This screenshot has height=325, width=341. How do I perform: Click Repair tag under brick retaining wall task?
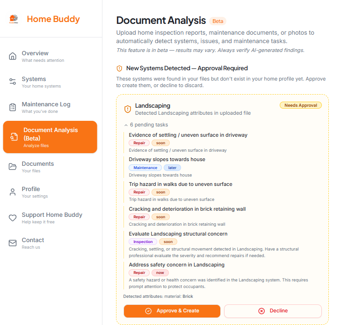click(x=139, y=217)
